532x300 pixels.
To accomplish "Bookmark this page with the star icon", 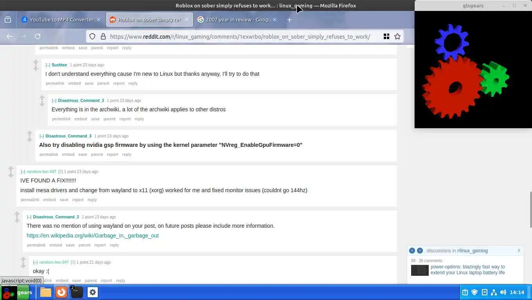I will [x=397, y=36].
